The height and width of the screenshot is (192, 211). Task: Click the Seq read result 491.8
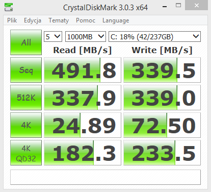(x=83, y=70)
